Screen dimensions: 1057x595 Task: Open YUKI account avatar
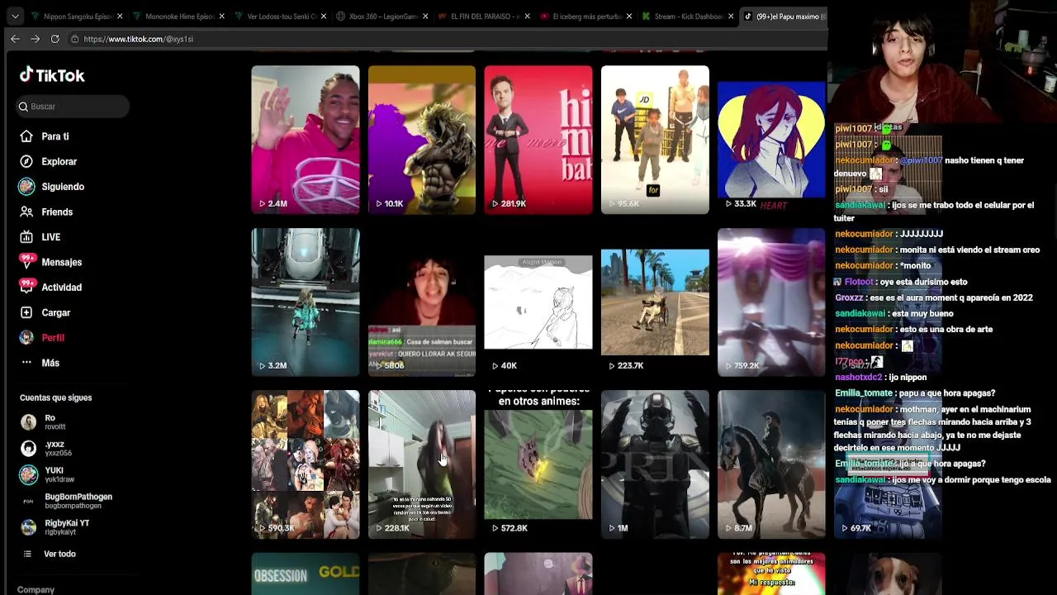coord(29,474)
